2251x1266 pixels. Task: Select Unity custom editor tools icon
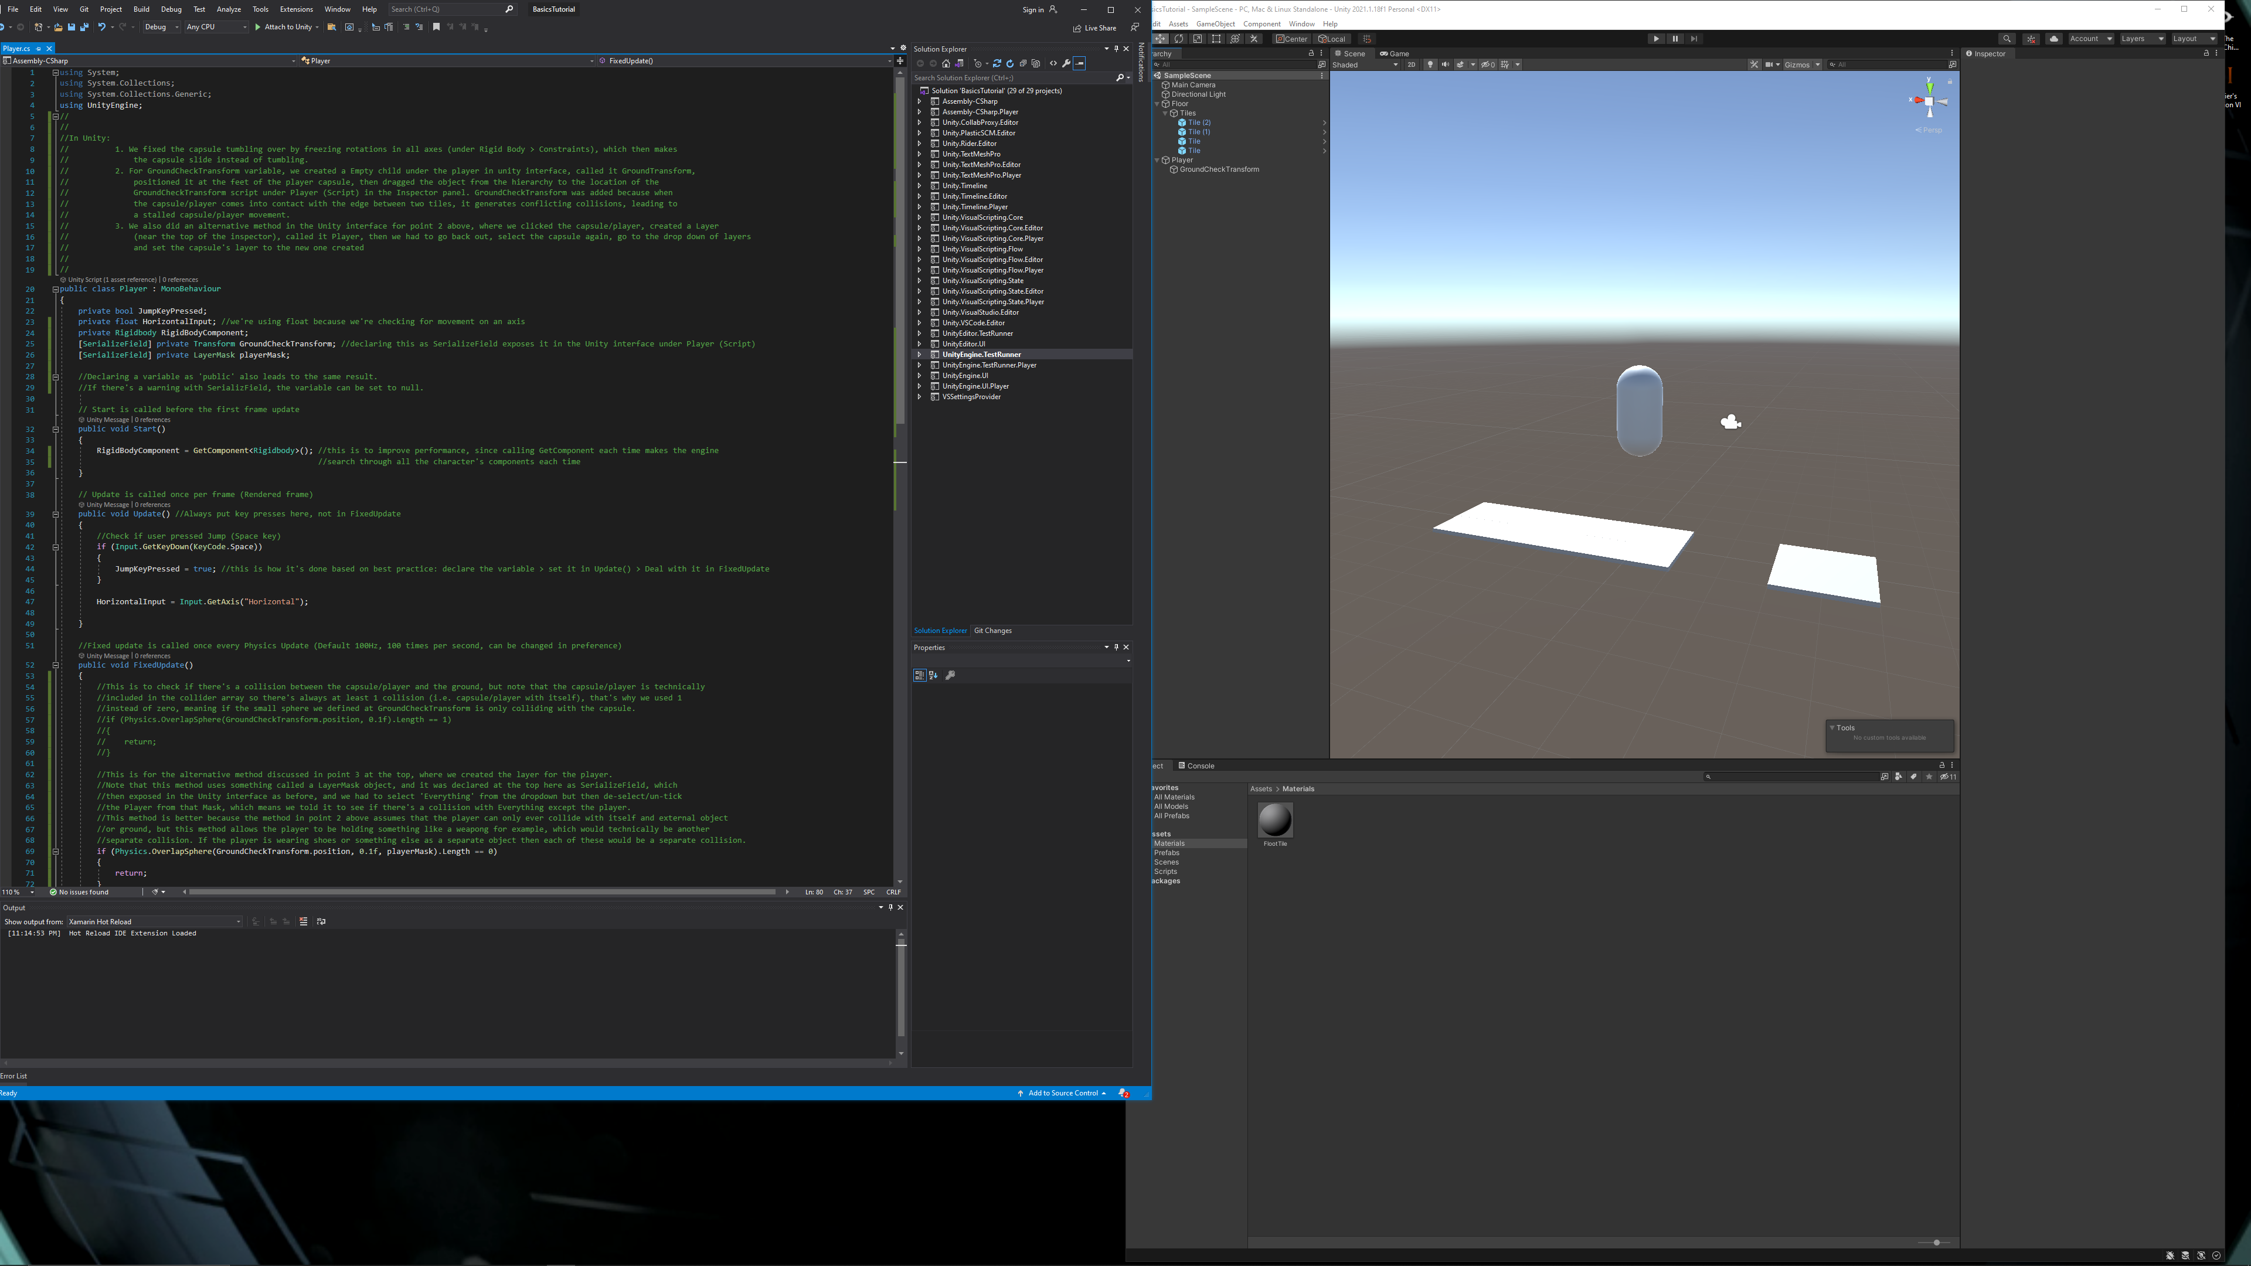tap(1254, 39)
